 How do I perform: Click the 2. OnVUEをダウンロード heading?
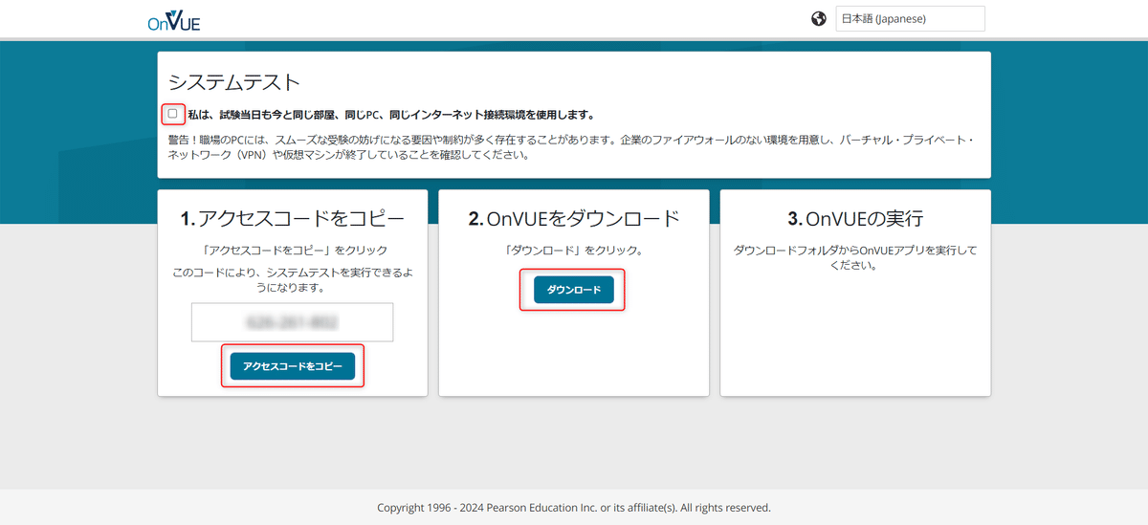[x=574, y=219]
